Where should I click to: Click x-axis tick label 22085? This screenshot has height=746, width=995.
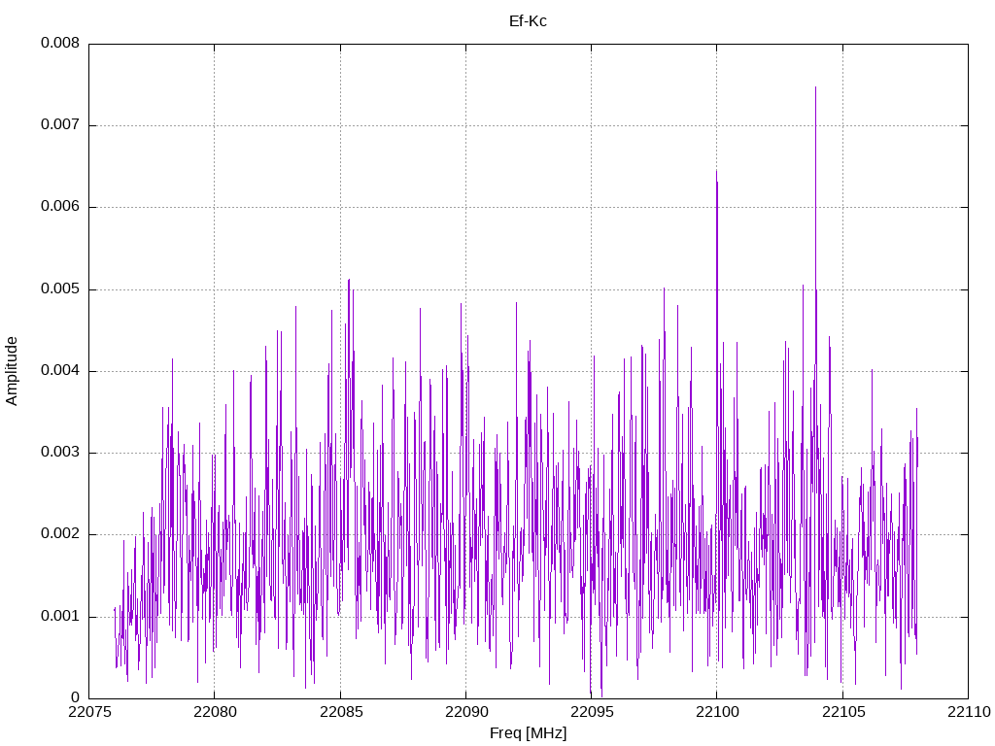coord(341,712)
